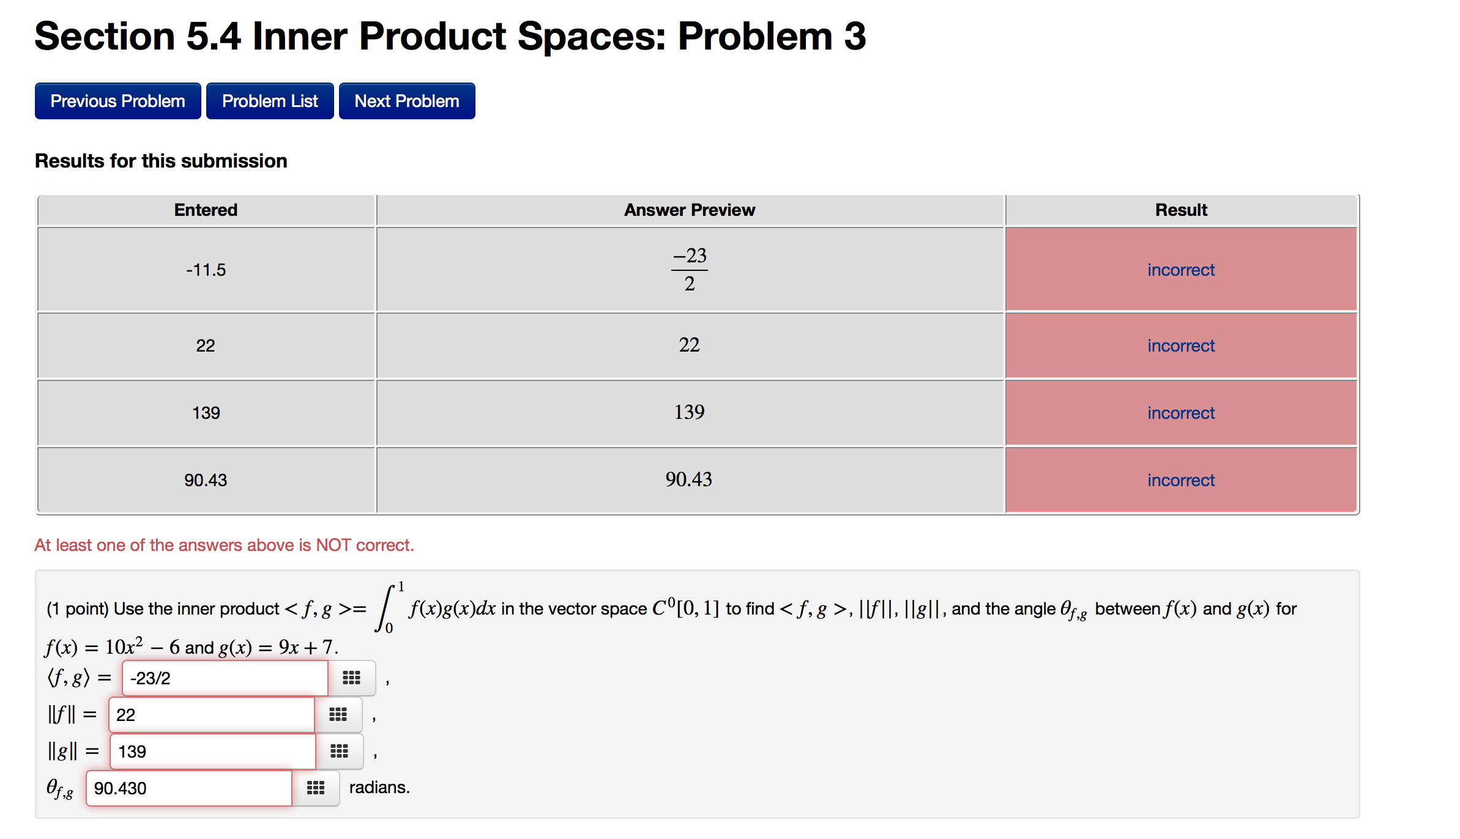Click the Section 5.4 problem title
The height and width of the screenshot is (839, 1460).
click(x=450, y=37)
